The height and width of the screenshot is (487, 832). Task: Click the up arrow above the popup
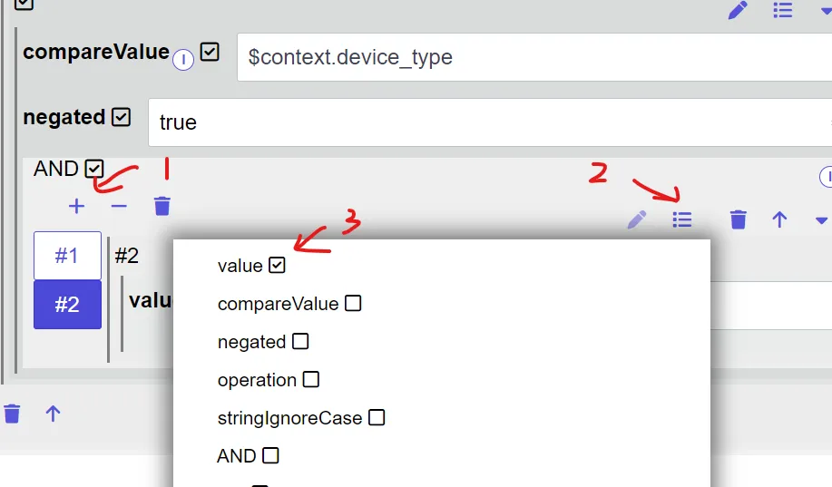pyautogui.click(x=779, y=219)
